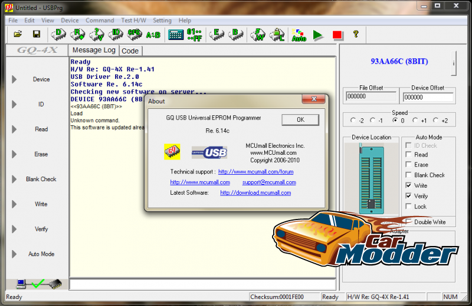Open help with the yellow question mark

click(356, 34)
